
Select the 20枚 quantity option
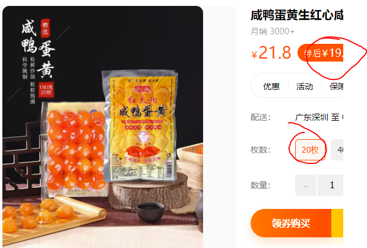pyautogui.click(x=310, y=150)
